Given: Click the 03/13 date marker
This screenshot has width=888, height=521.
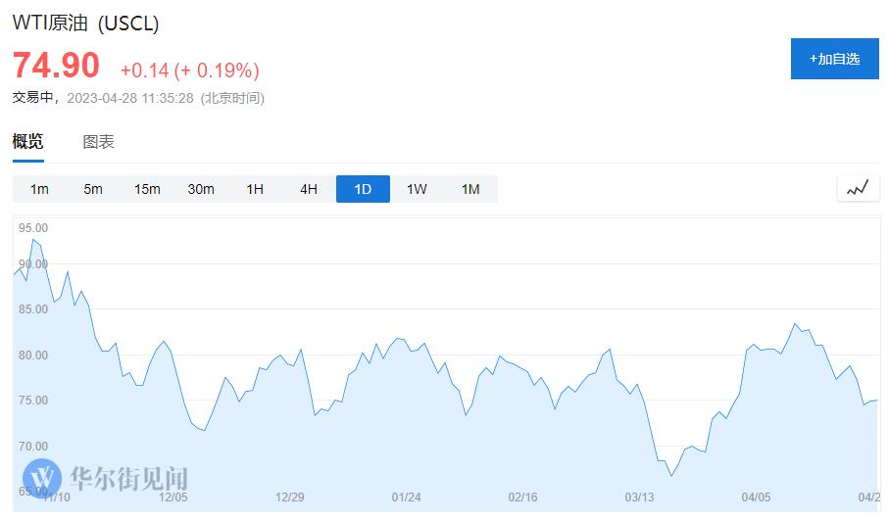Looking at the screenshot, I should tap(639, 497).
